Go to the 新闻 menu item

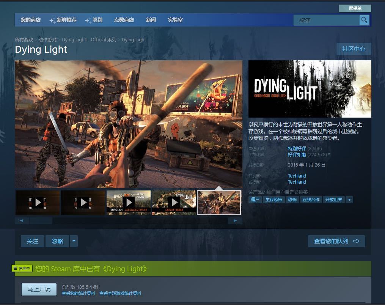151,20
